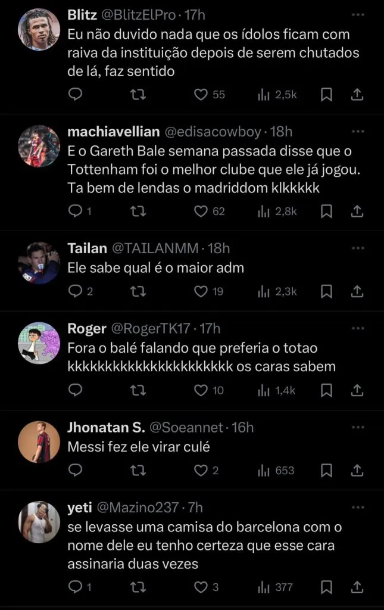384x610 pixels.
Task: Open Jhonatan S. profile name
Action: click(106, 427)
